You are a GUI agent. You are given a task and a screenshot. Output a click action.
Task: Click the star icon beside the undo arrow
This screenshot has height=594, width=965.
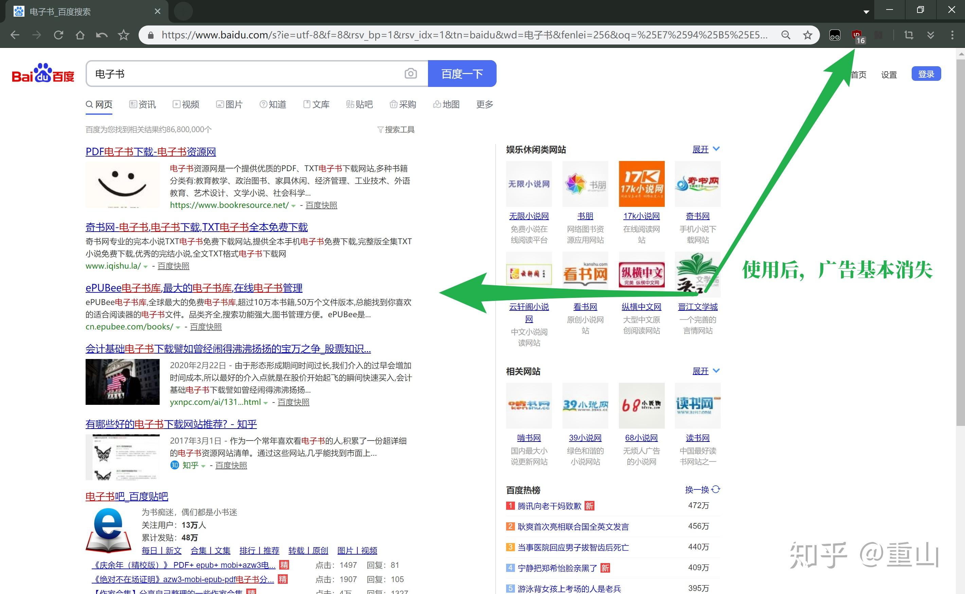pyautogui.click(x=123, y=35)
